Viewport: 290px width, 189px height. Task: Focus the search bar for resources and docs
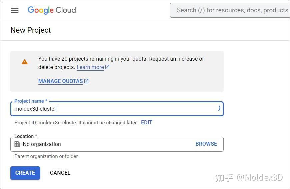(x=230, y=10)
